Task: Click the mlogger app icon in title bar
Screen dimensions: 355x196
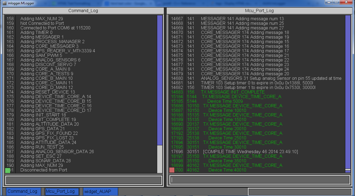Action: pos(4,3)
